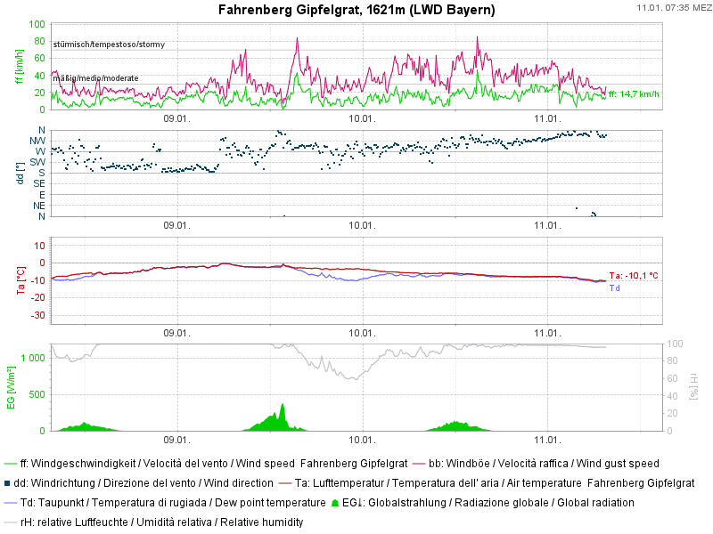Click the green global radiation legend icon

(x=335, y=503)
